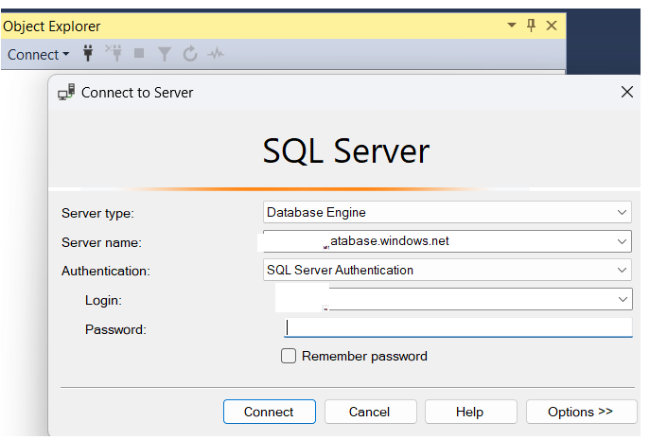Click the Connect button in the dialog
The width and height of the screenshot is (667, 440).
(270, 412)
